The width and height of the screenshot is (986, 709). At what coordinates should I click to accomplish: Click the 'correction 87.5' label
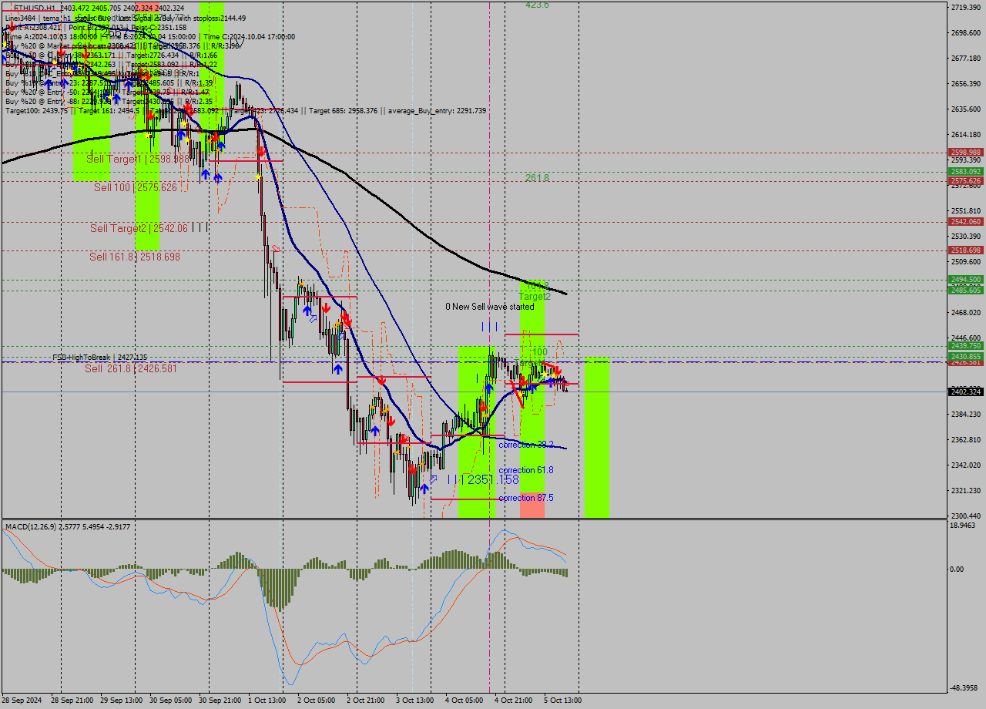click(526, 498)
